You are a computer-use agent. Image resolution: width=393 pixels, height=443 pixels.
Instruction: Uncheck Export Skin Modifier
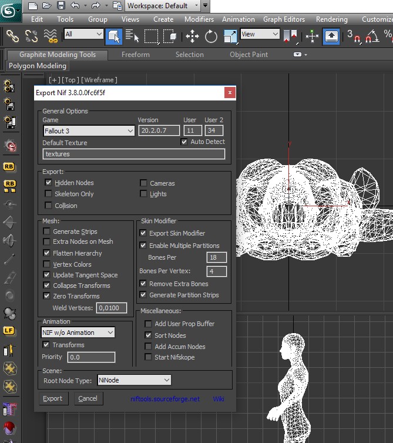click(143, 233)
